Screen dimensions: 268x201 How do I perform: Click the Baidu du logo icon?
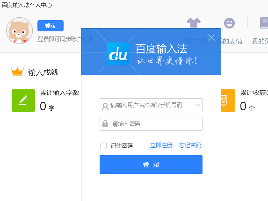point(118,54)
